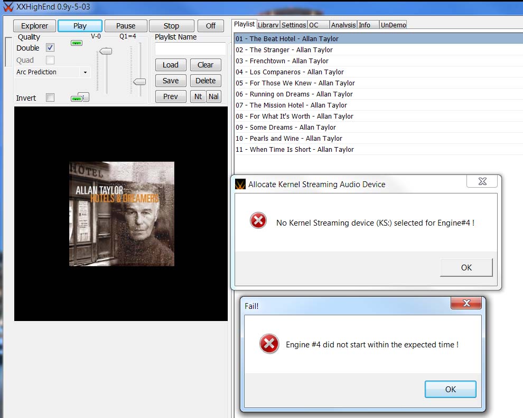This screenshot has width=523, height=418.
Task: Select track 09 - Some Dreams
Action: point(379,128)
